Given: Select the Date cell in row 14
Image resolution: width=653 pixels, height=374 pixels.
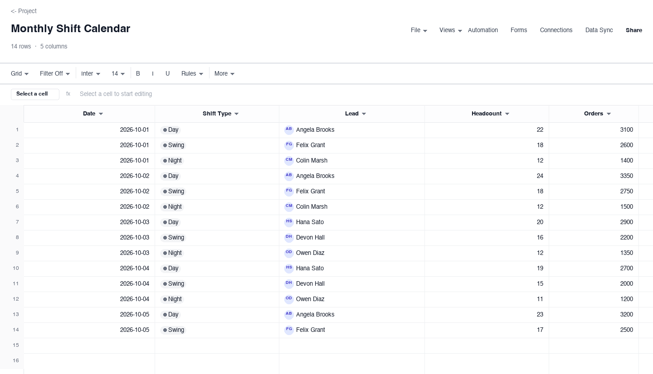Looking at the screenshot, I should pyautogui.click(x=89, y=330).
